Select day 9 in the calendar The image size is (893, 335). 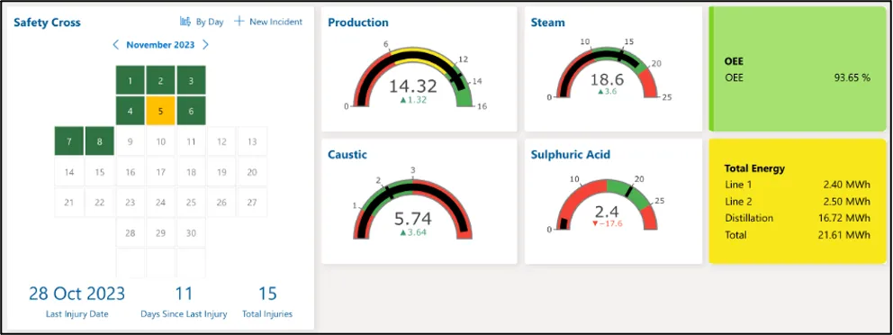(131, 141)
